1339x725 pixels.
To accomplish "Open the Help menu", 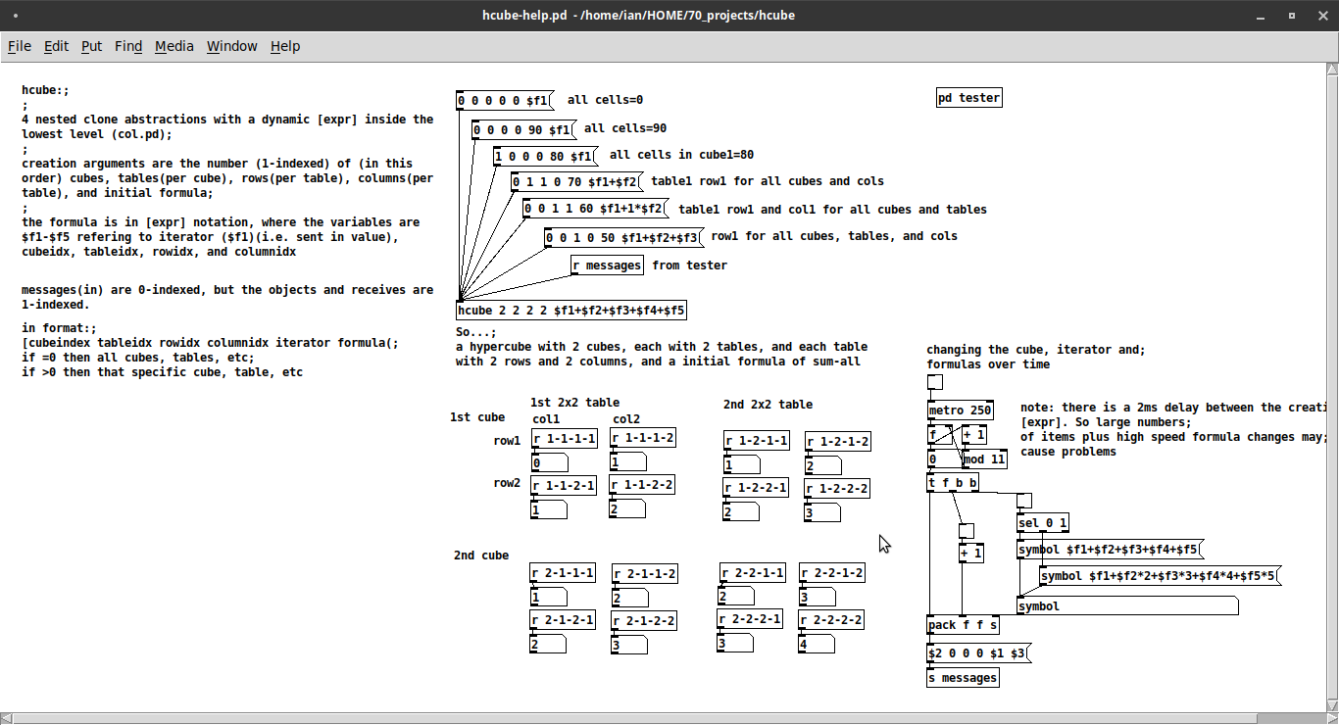I will [x=285, y=46].
